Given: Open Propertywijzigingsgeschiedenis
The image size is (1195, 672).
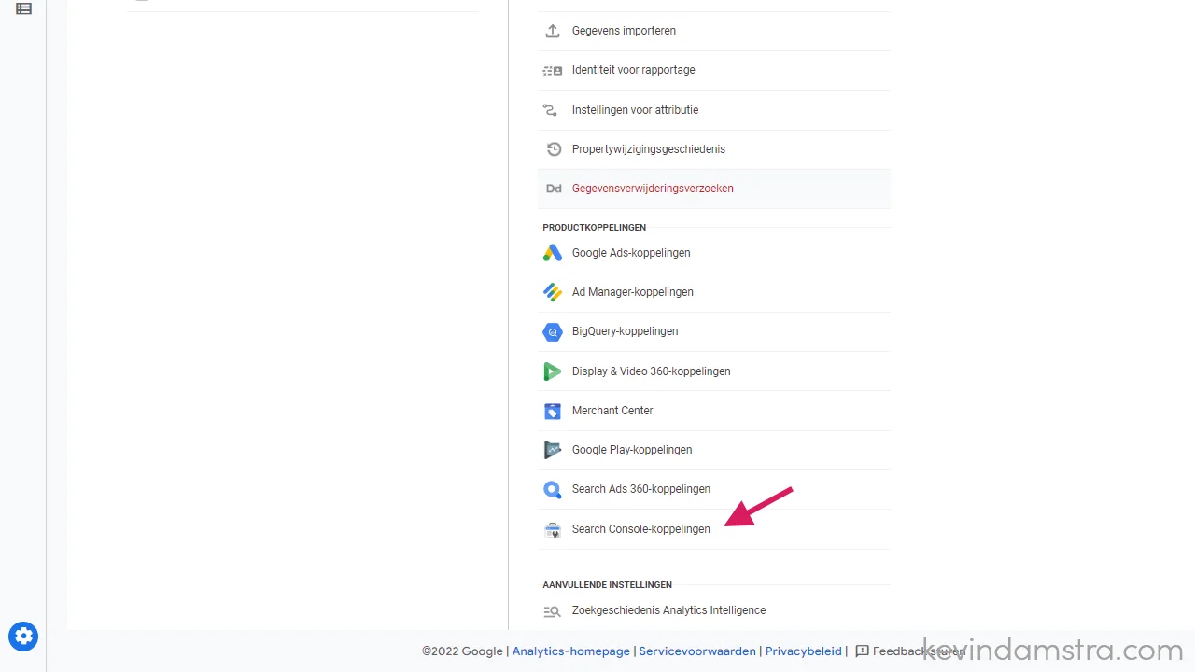Looking at the screenshot, I should point(714,149).
